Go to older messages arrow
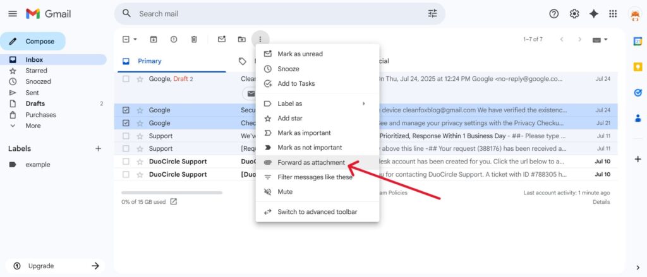647x277 pixels. coord(579,39)
